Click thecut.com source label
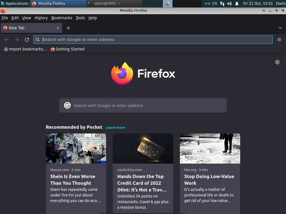 pos(59,170)
